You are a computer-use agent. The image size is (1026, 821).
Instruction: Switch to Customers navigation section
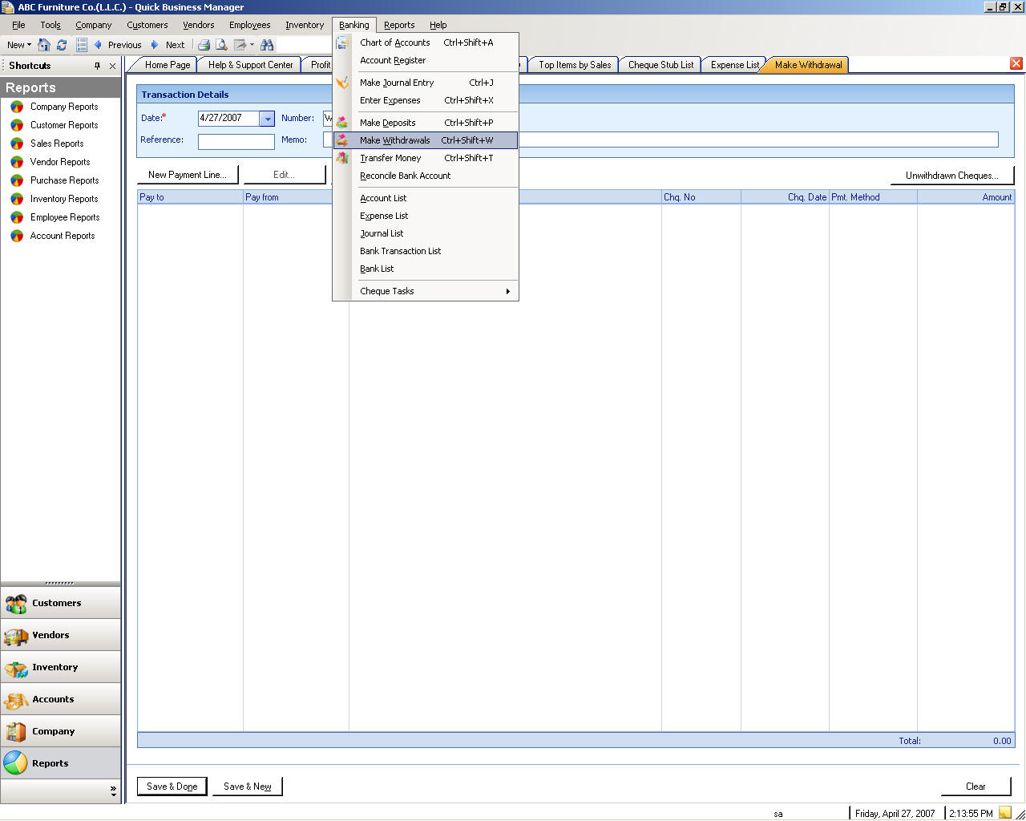60,603
